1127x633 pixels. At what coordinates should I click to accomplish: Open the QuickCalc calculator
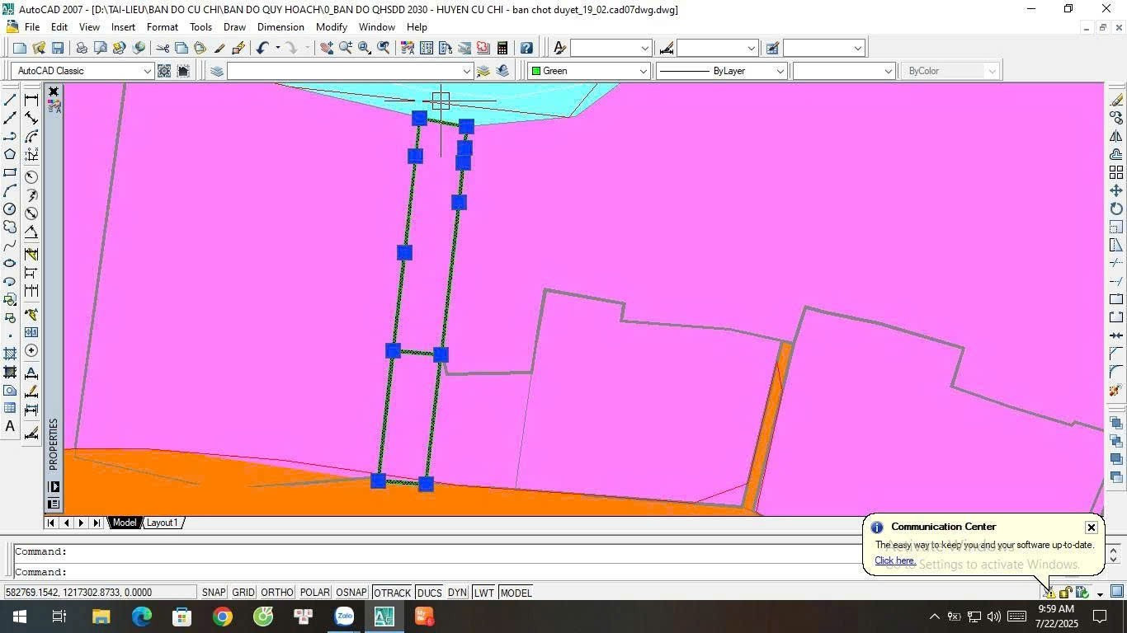click(x=502, y=48)
